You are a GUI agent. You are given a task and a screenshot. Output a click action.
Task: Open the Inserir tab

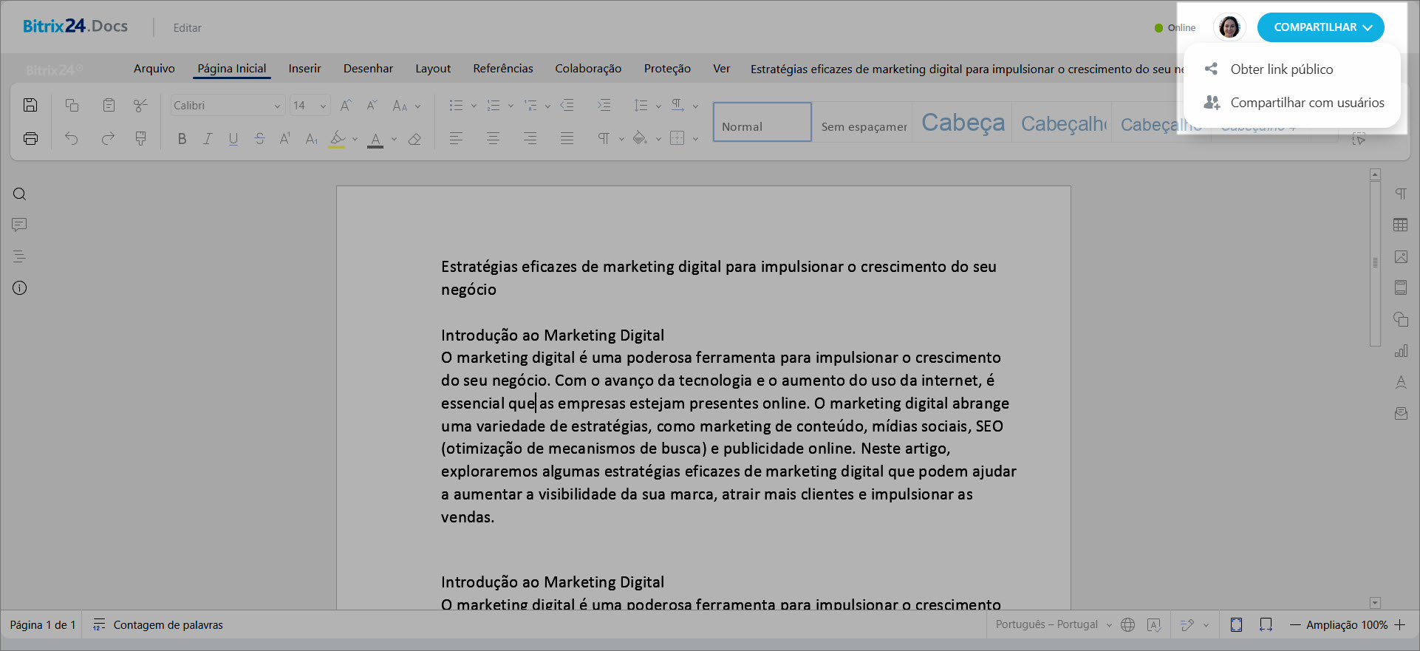click(x=304, y=69)
